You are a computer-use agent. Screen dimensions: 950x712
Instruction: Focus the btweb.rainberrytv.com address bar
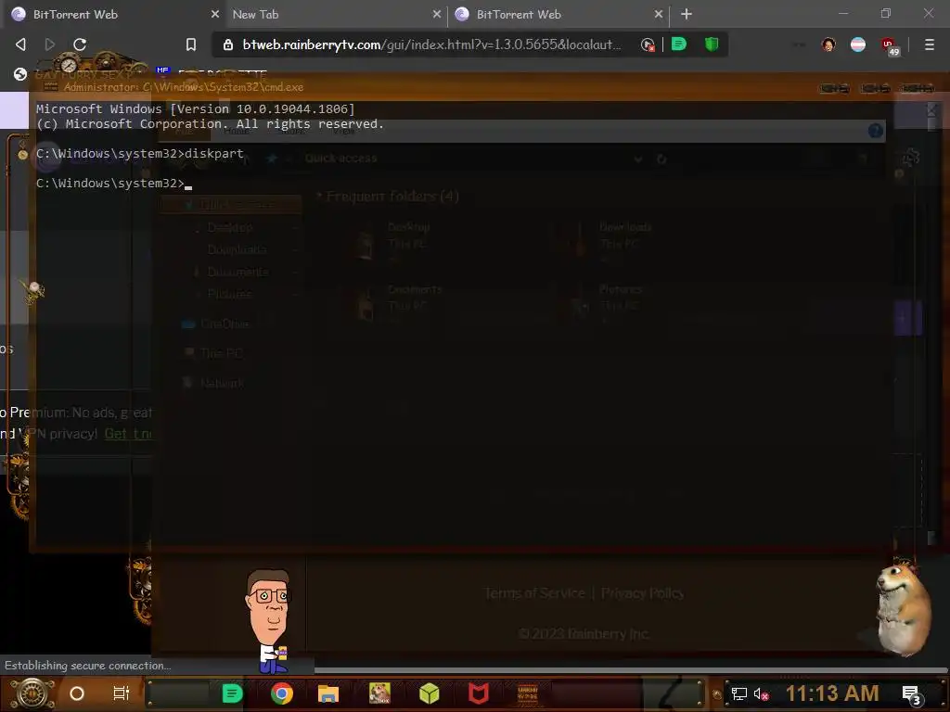431,44
